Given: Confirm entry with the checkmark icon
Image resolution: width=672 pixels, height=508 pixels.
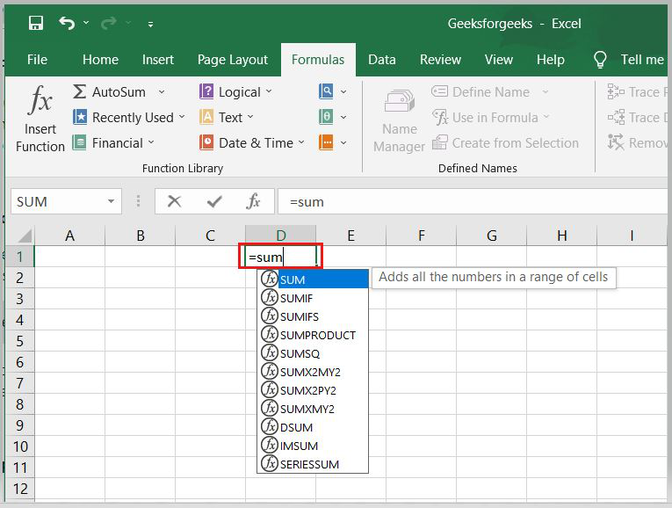Looking at the screenshot, I should 213,201.
